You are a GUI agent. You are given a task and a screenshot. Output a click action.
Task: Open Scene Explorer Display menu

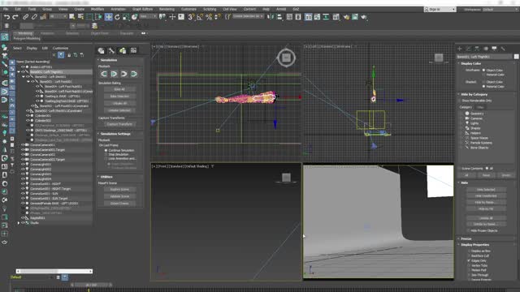32,48
